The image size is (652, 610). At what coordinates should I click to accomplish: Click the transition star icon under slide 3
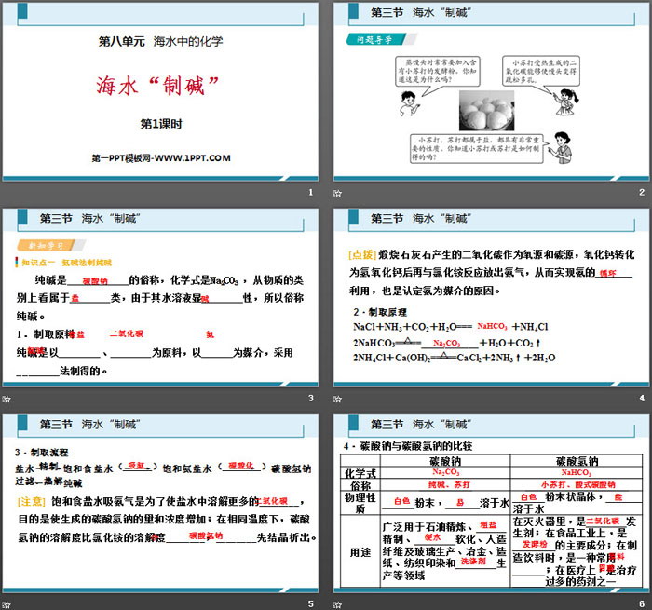[6, 399]
